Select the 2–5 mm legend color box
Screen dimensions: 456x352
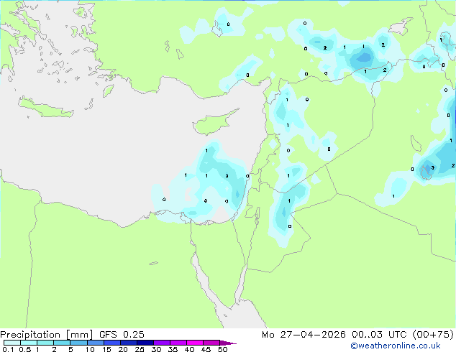(x=62, y=343)
